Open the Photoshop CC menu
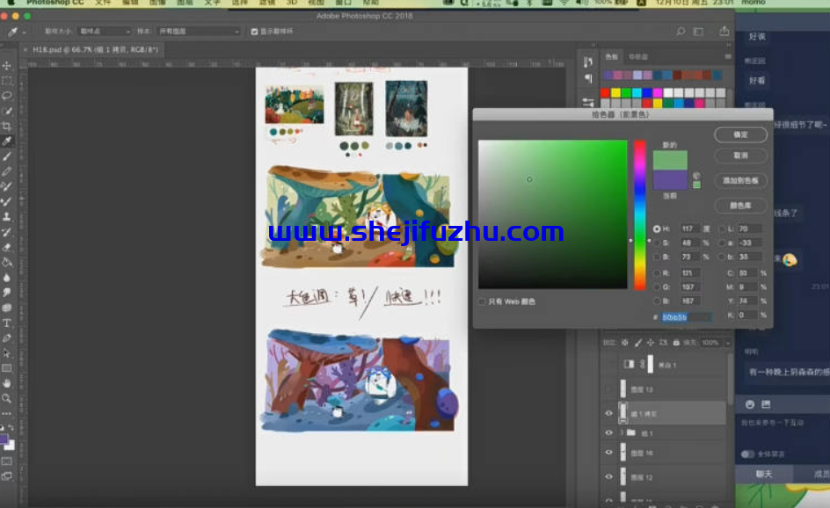The height and width of the screenshot is (508, 830). (x=55, y=3)
